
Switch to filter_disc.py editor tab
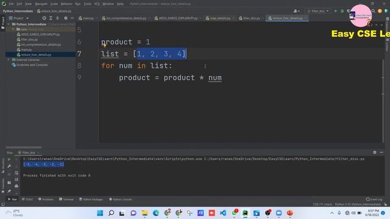click(x=251, y=18)
